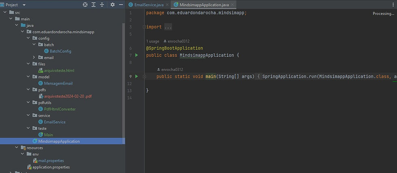
Task: Click '1 usage' inlay hint
Action: click(x=153, y=41)
